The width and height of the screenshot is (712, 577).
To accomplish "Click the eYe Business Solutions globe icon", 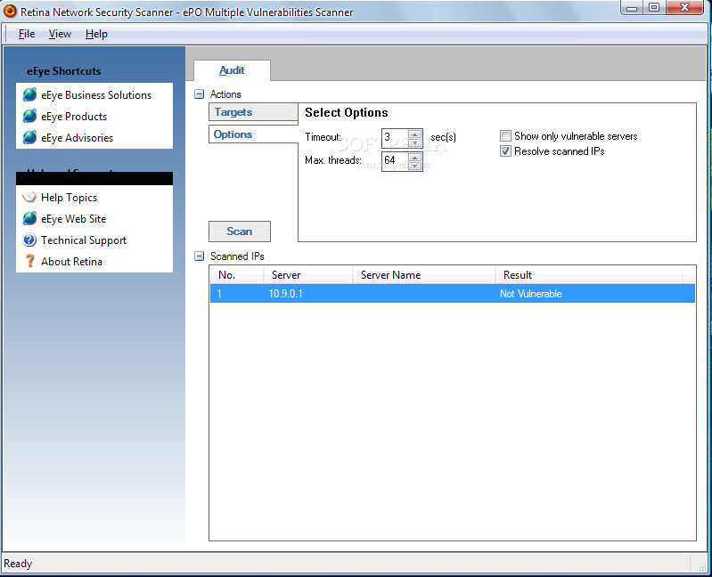I will click(x=30, y=94).
